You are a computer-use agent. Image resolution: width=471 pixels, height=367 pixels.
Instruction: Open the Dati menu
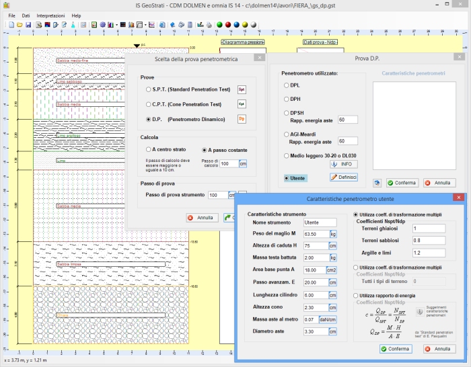point(26,15)
